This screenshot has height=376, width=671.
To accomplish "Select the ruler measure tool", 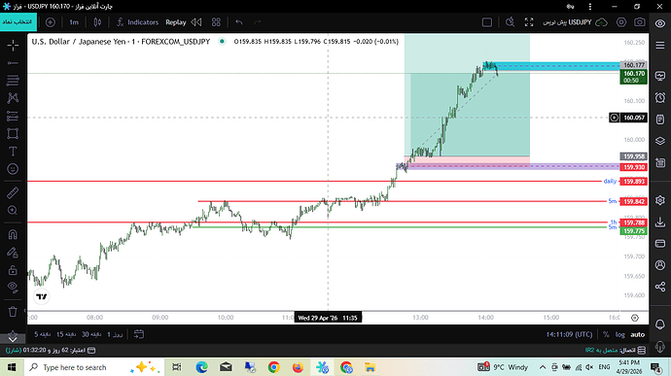I will click(13, 193).
